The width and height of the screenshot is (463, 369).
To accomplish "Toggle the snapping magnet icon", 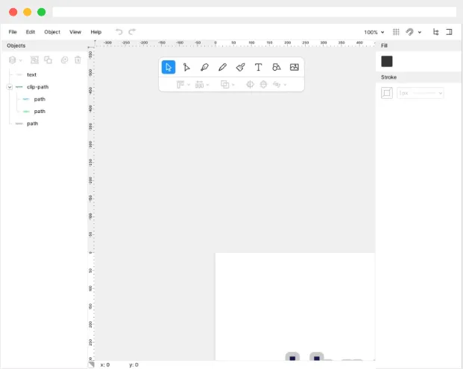I will (x=409, y=32).
